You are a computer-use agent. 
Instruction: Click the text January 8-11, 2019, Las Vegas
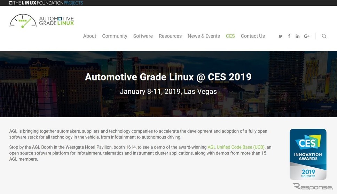pos(168,92)
